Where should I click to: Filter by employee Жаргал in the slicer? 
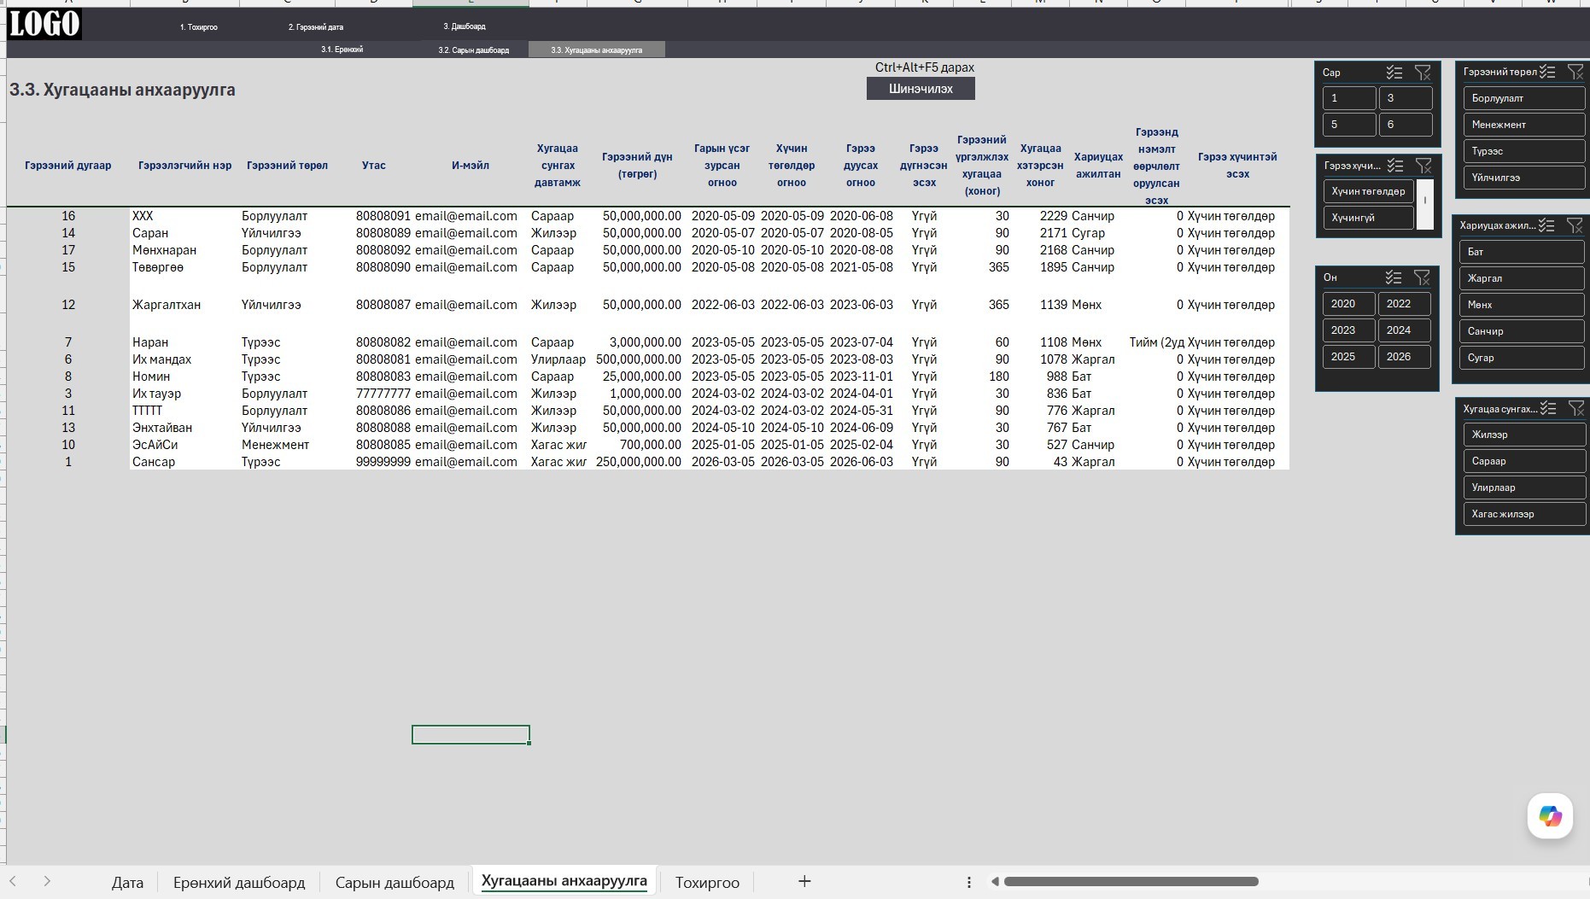click(1523, 278)
